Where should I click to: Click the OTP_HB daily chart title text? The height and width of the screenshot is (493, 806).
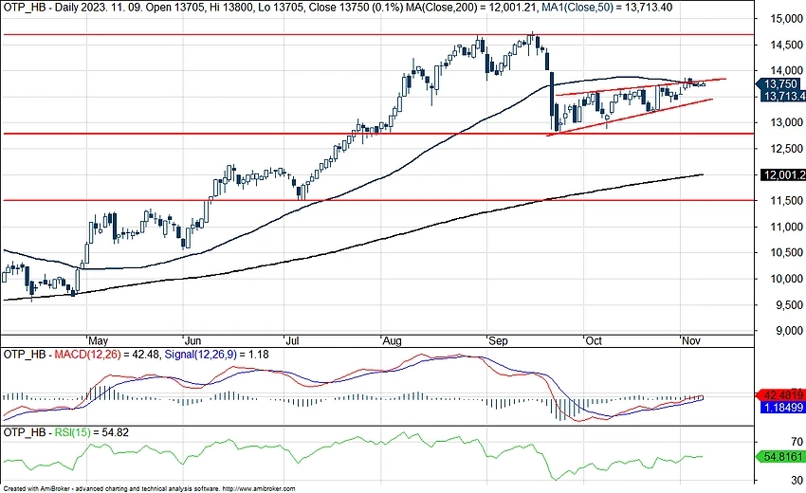pos(284,8)
